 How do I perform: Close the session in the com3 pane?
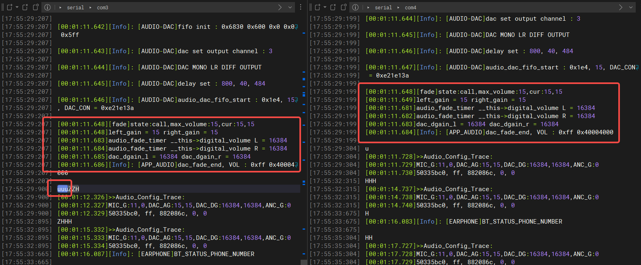[25, 7]
